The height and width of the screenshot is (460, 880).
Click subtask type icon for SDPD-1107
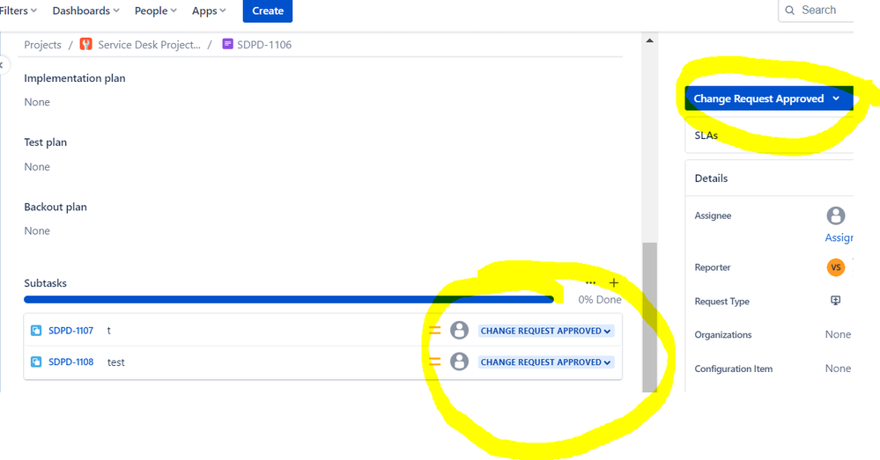[36, 331]
